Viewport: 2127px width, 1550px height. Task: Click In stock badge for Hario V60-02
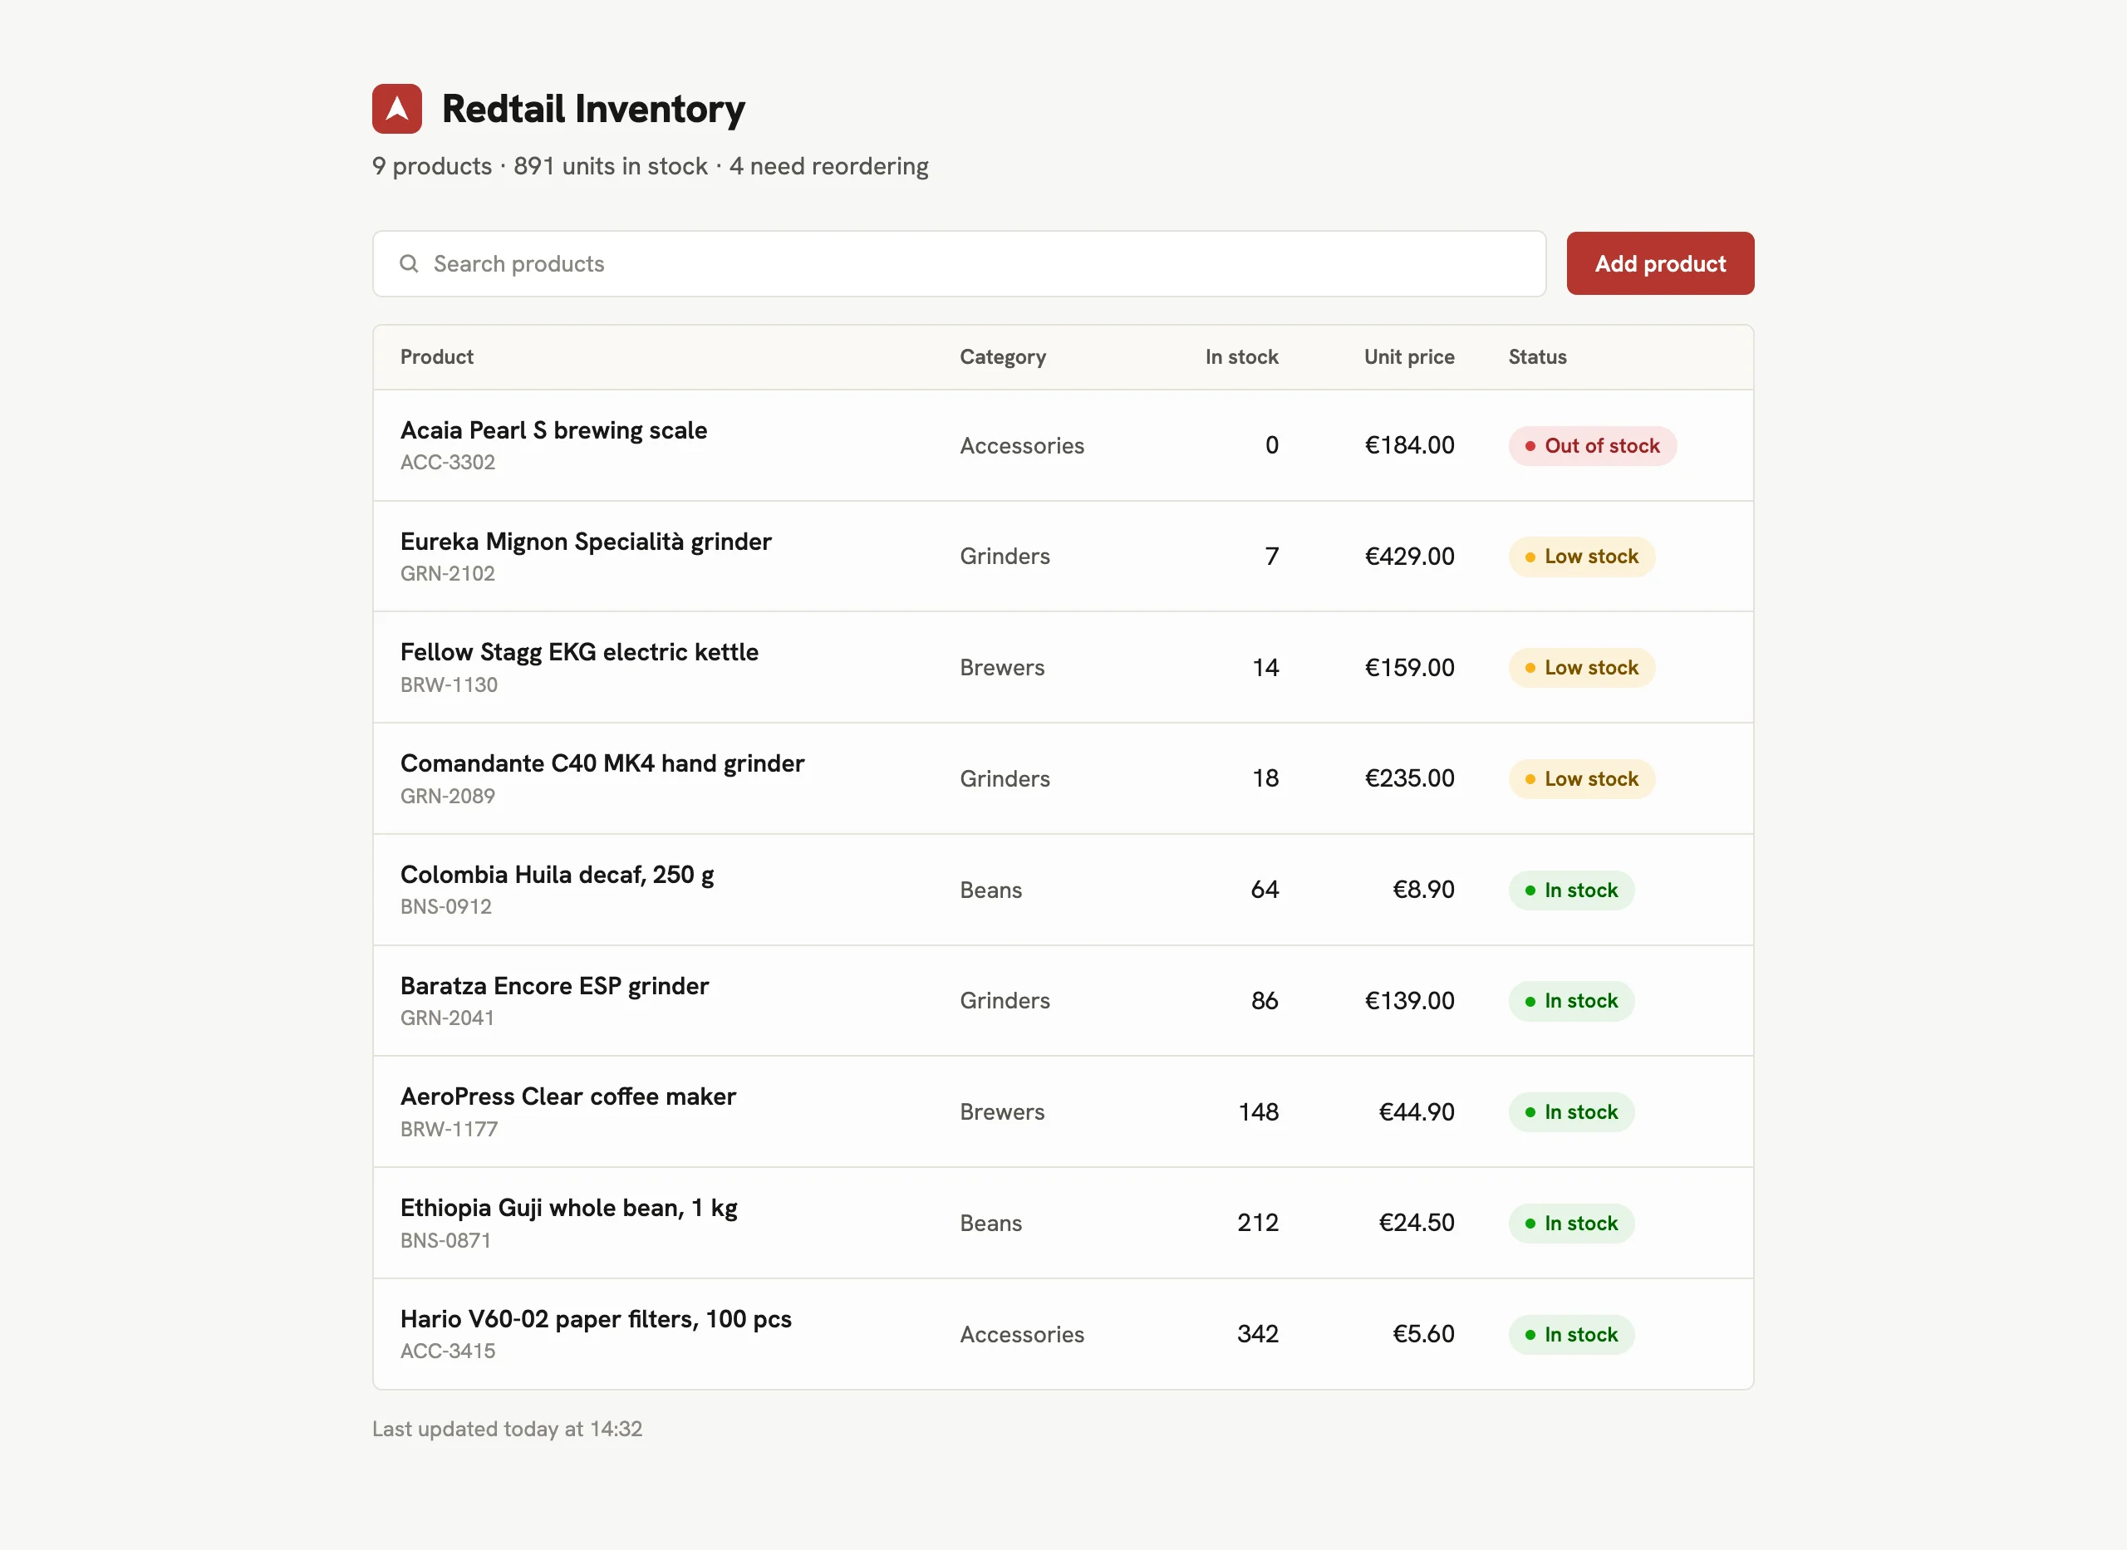(x=1571, y=1334)
